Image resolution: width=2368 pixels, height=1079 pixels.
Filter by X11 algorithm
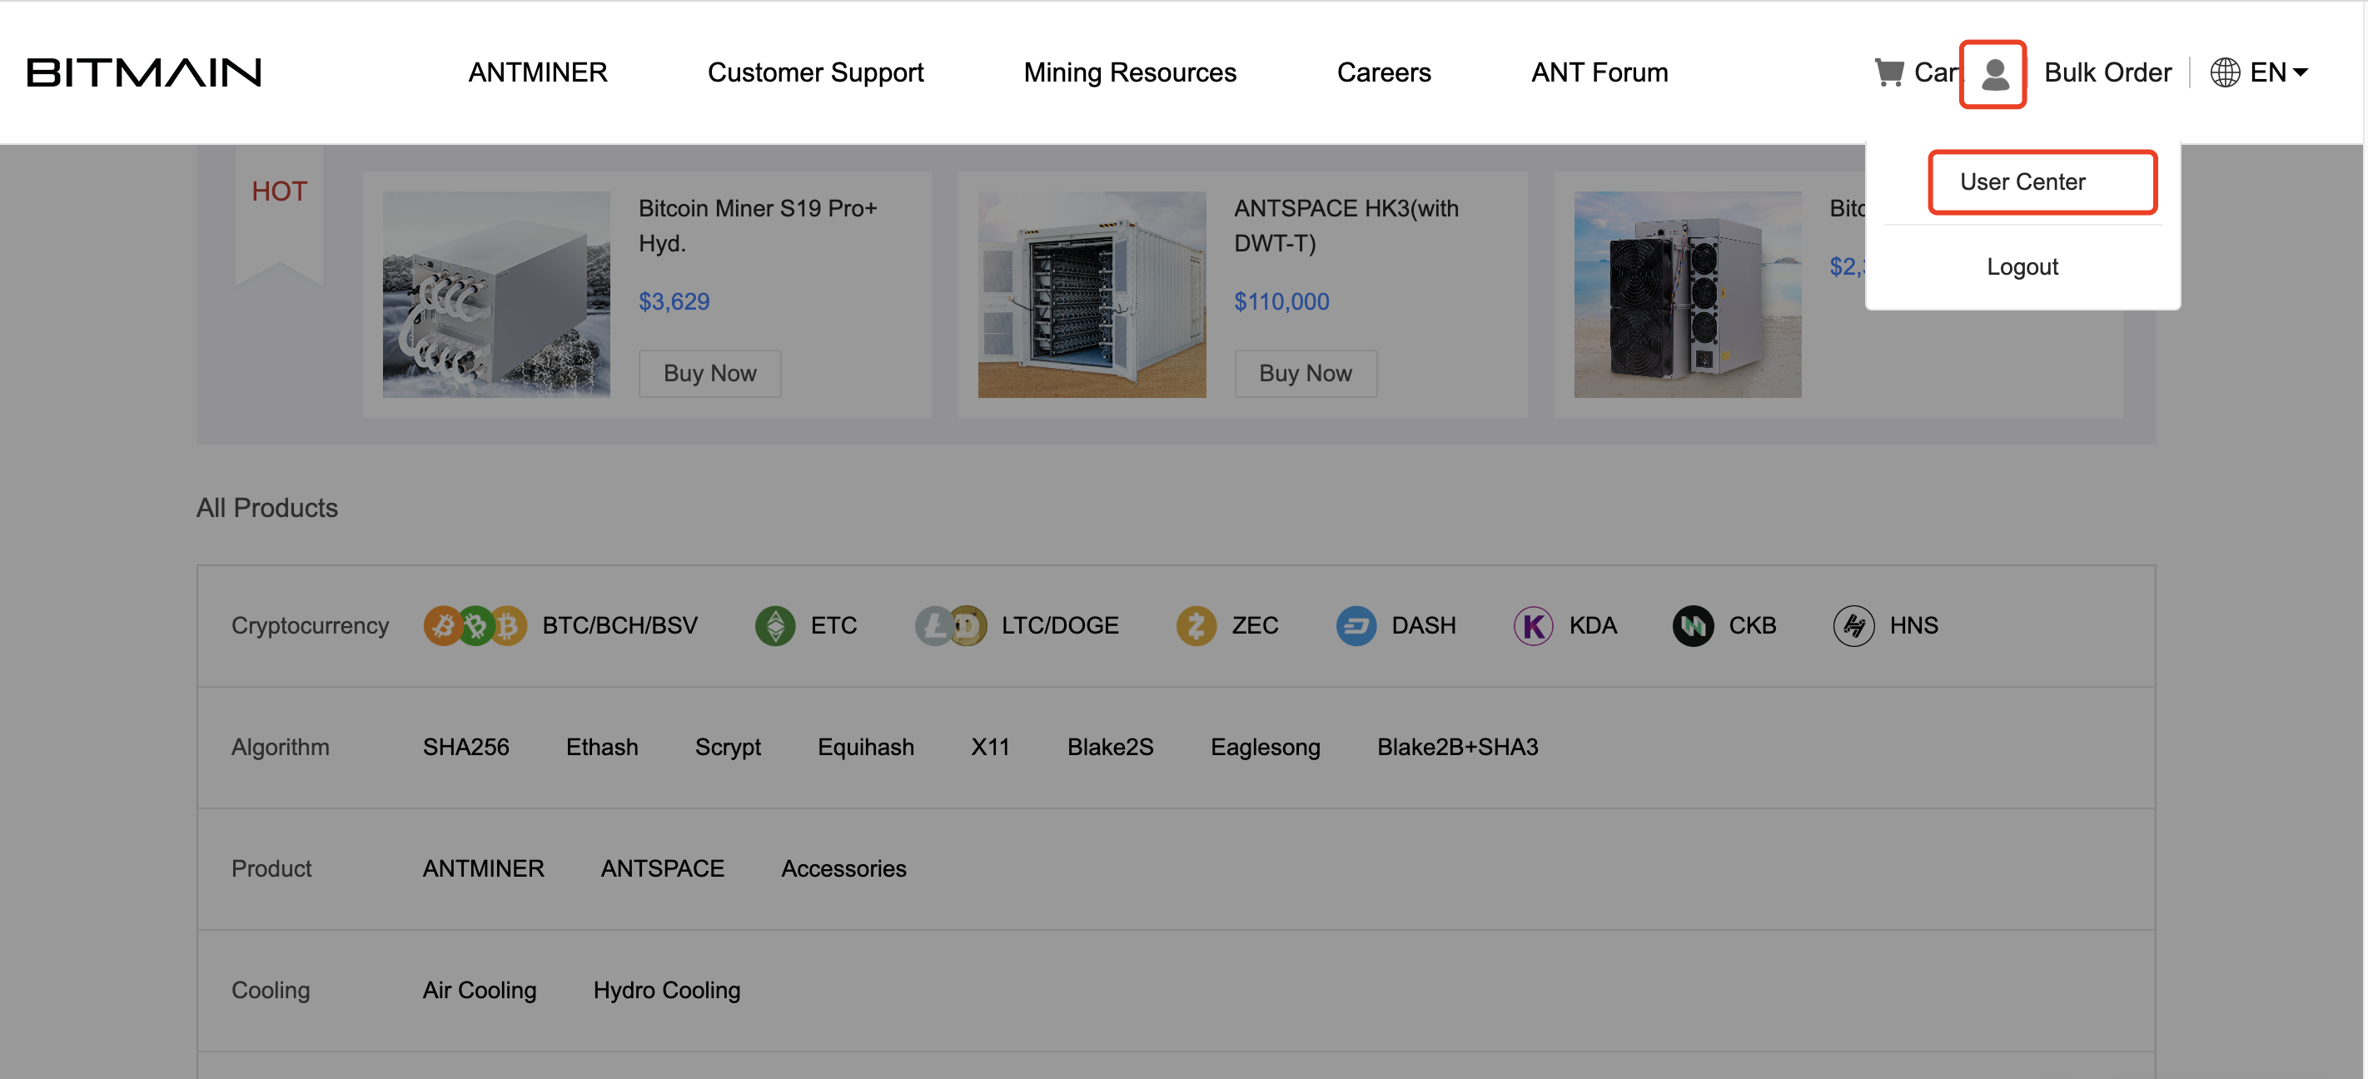pos(991,747)
